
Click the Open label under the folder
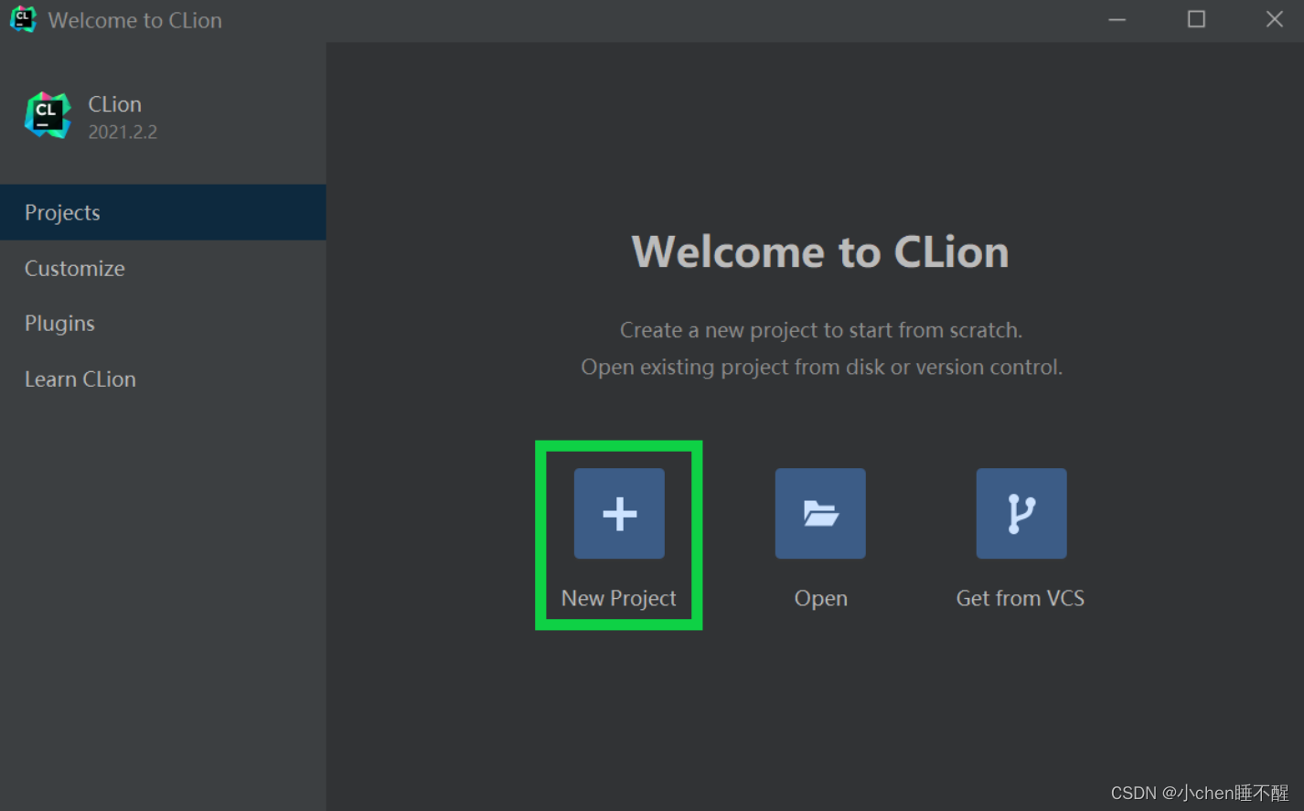(821, 598)
